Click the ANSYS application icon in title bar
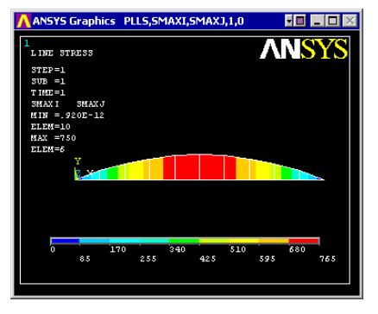378x314 pixels. pyautogui.click(x=23, y=21)
